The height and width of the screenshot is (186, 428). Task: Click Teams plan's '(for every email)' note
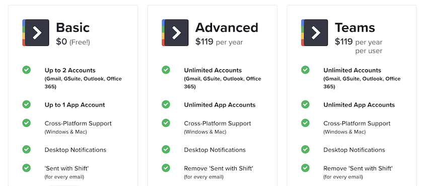(343, 177)
